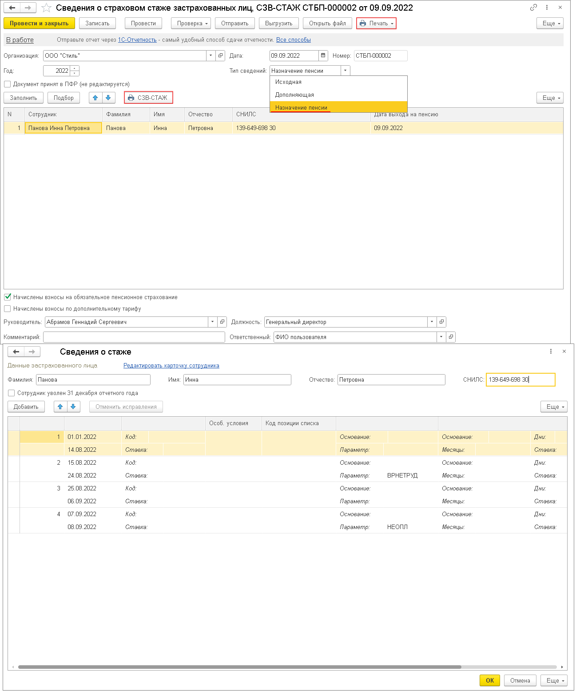This screenshot has height=691, width=576.
Task: Increase year value with stepper up arrow
Action: click(x=75, y=68)
